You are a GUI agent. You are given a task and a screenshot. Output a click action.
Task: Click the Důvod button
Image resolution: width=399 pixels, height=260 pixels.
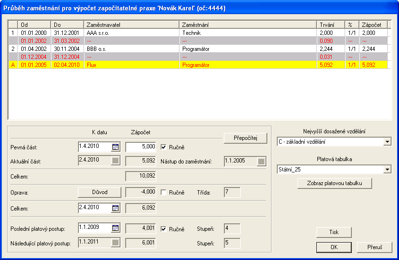pyautogui.click(x=100, y=193)
